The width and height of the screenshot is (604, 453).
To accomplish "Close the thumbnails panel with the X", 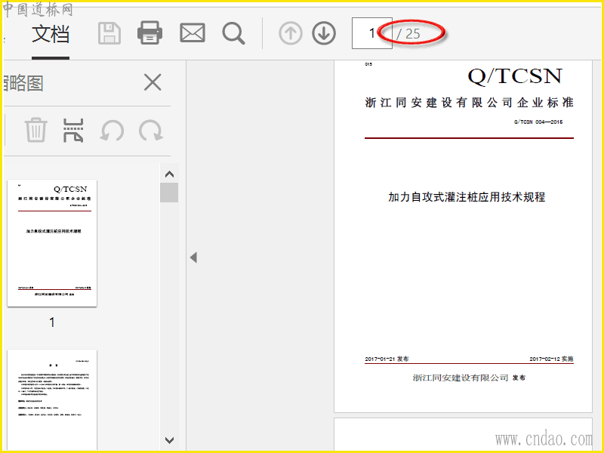I will (x=153, y=82).
